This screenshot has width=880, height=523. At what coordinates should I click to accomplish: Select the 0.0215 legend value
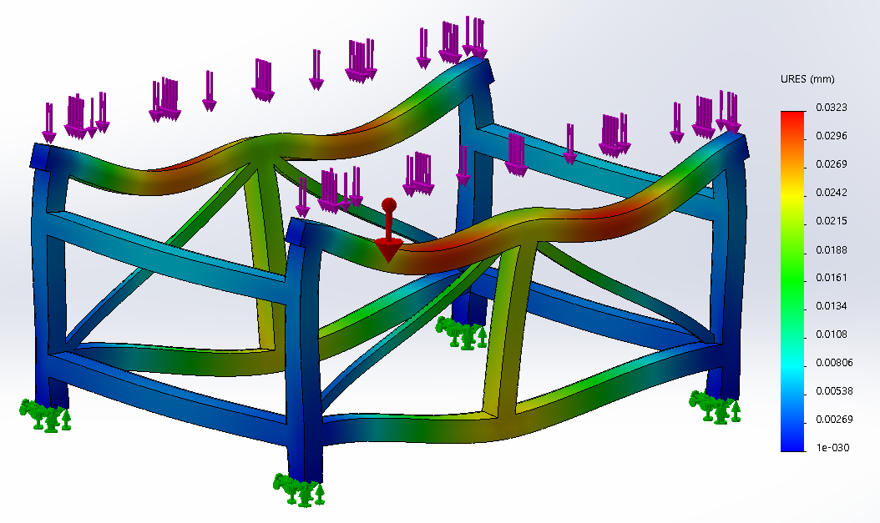(x=832, y=221)
